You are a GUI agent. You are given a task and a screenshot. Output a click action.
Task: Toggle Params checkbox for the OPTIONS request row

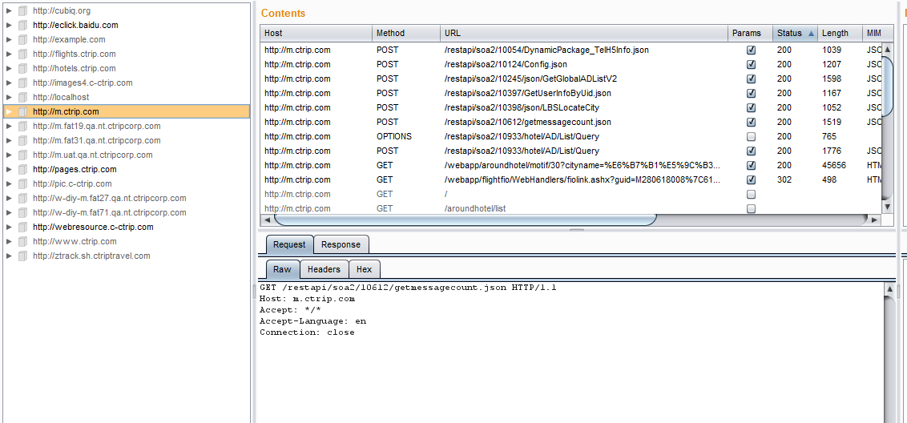751,136
